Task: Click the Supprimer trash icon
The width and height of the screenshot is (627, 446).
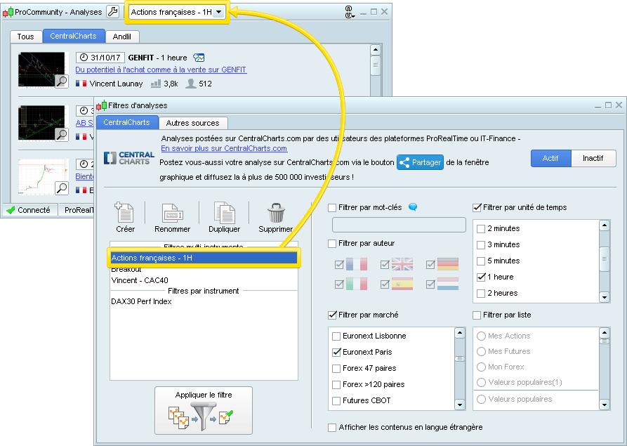Action: click(275, 213)
